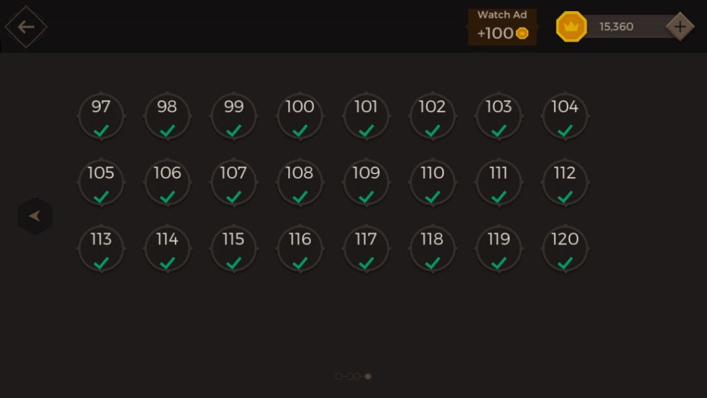
Task: Go back using the top-left arrow
Action: click(x=26, y=27)
